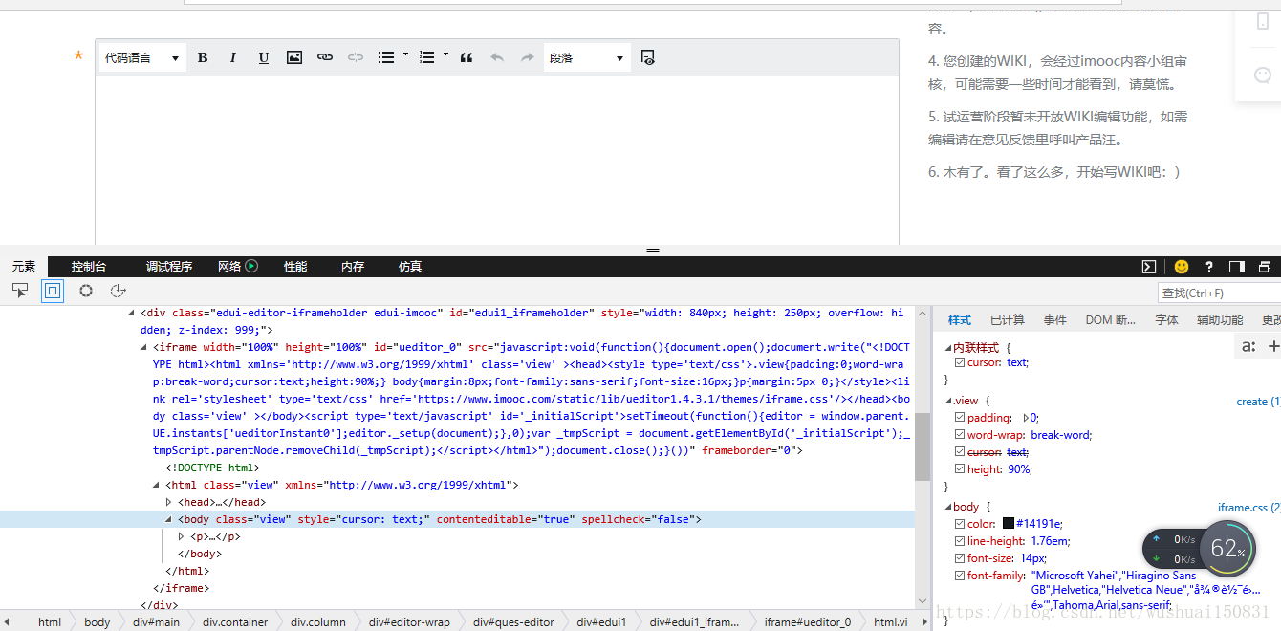Toggle underline formatting in the editor
The image size is (1281, 631).
[264, 58]
